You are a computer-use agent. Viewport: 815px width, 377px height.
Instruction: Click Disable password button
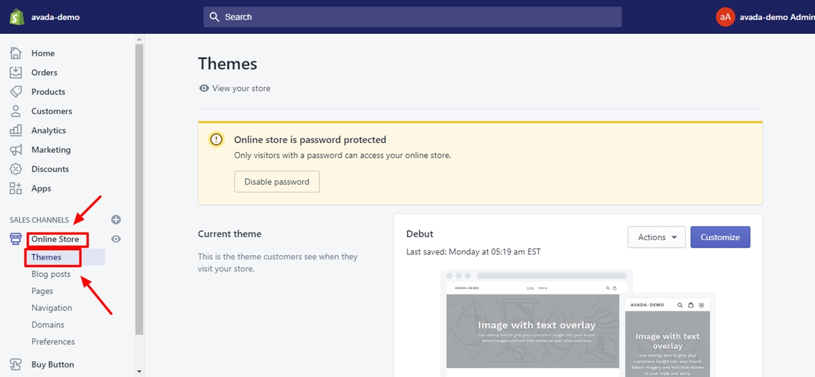pyautogui.click(x=276, y=182)
